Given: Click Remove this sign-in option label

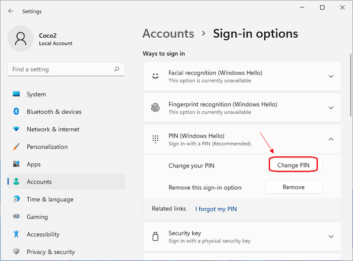Looking at the screenshot, I should pyautogui.click(x=205, y=188).
